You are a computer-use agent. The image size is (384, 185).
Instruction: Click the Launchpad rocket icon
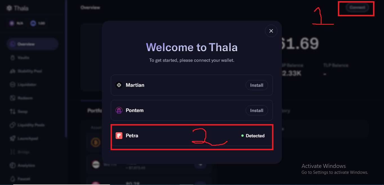pos(12,138)
